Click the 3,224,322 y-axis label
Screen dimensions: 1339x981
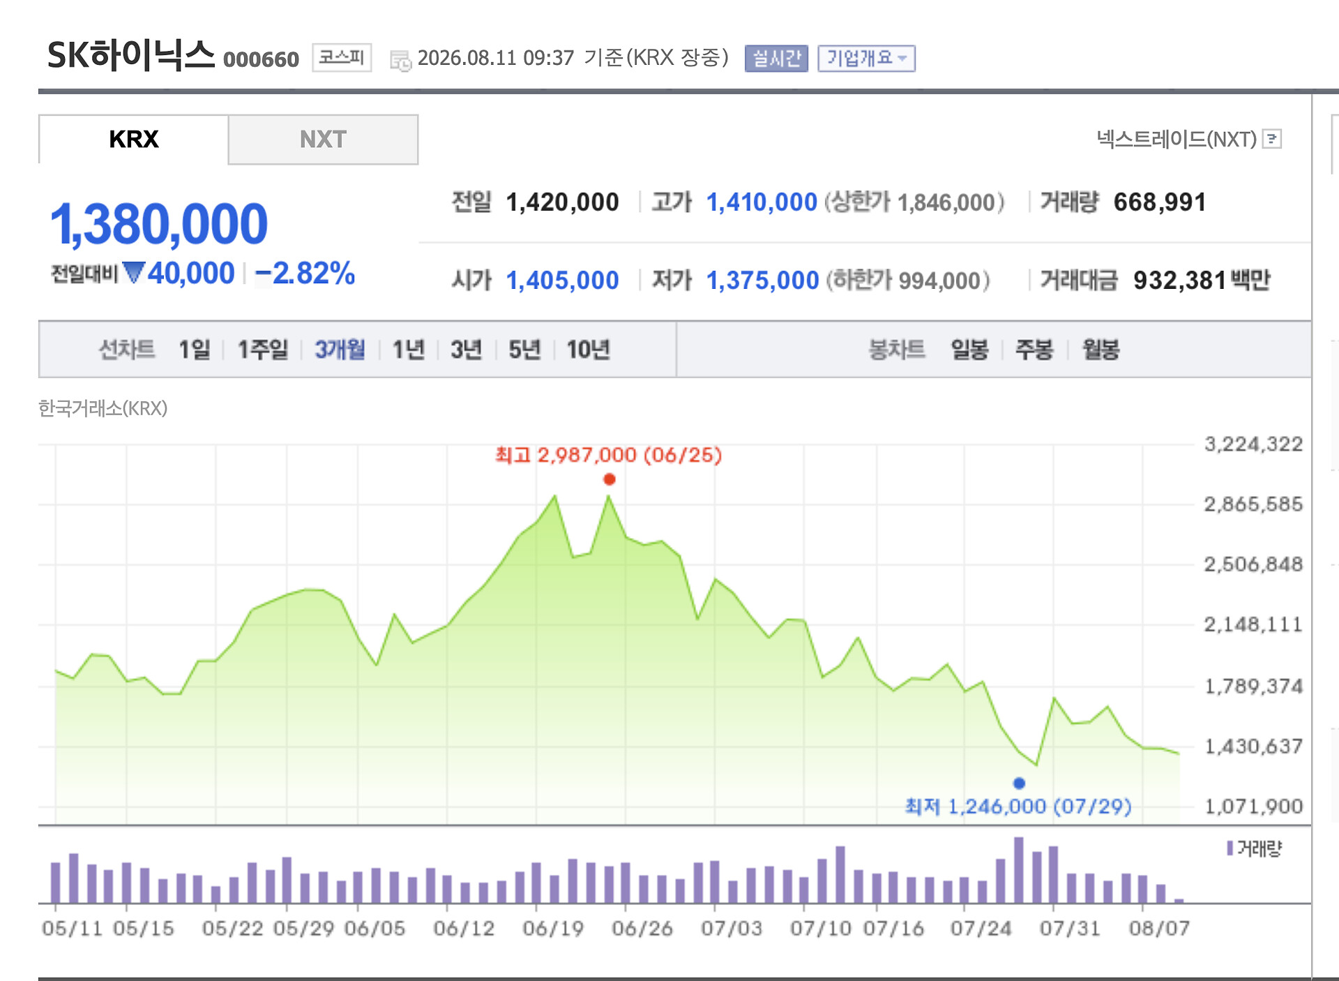point(1253,444)
